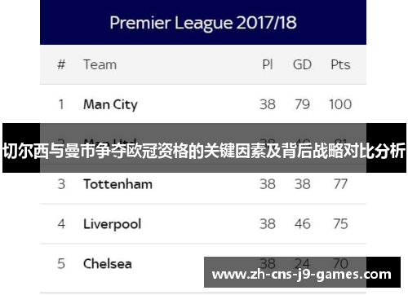Click Man City's 100 points value
The image size is (408, 295).
[x=340, y=104]
